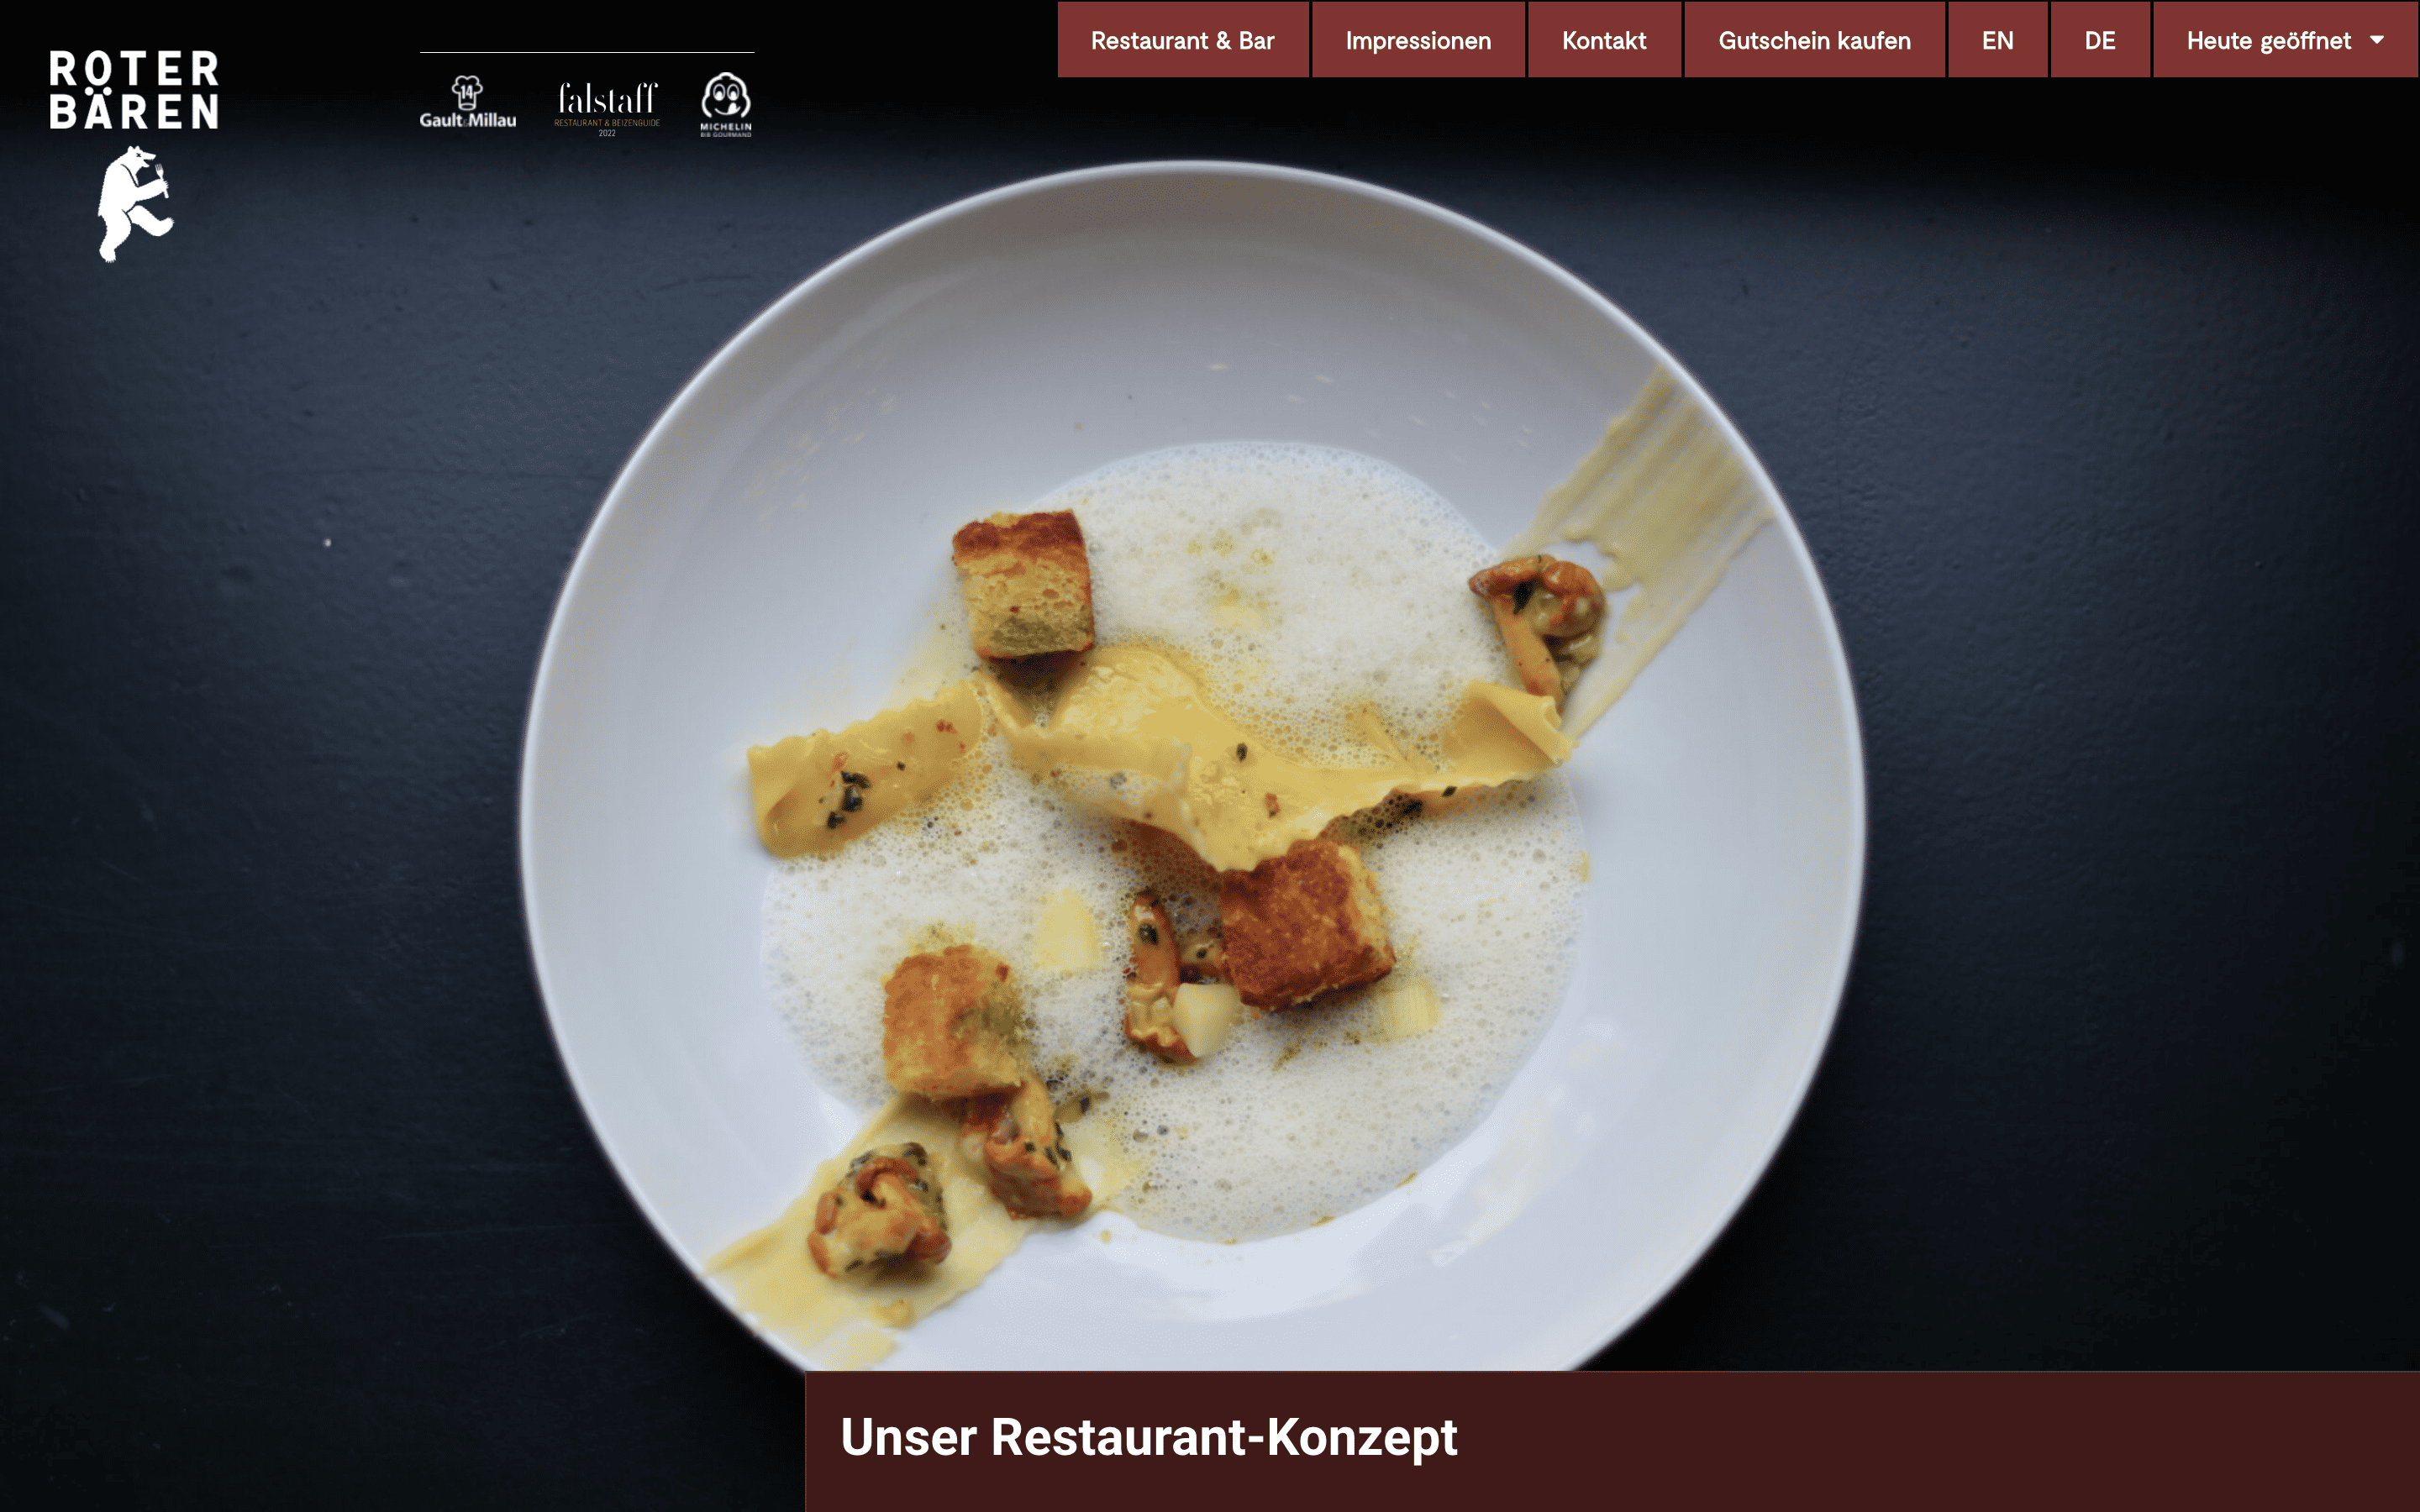Expand the Heute geöffnet dropdown arrow
The height and width of the screenshot is (1512, 2420).
click(2377, 40)
